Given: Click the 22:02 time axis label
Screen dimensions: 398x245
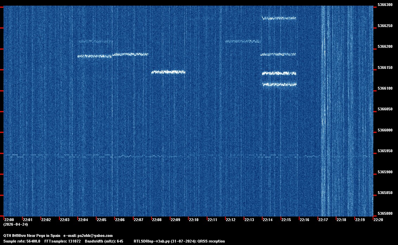Looking at the screenshot, I should [x=46, y=220].
